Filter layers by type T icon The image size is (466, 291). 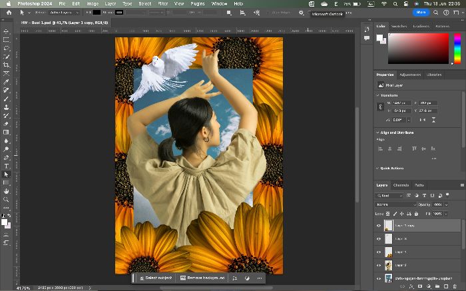point(425,196)
